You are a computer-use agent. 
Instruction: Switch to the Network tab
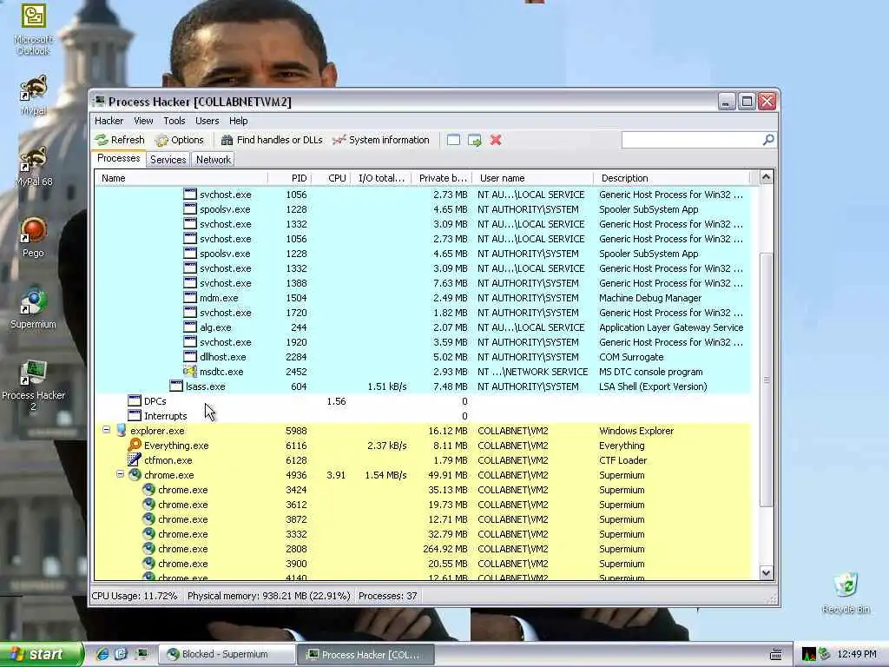coord(214,160)
